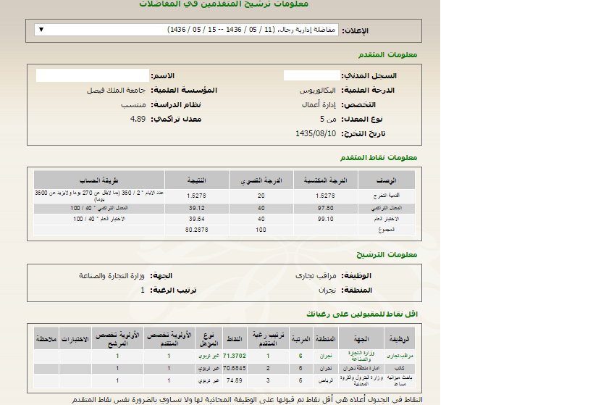Click the المجموع row label
The height and width of the screenshot is (405, 593).
(387, 230)
